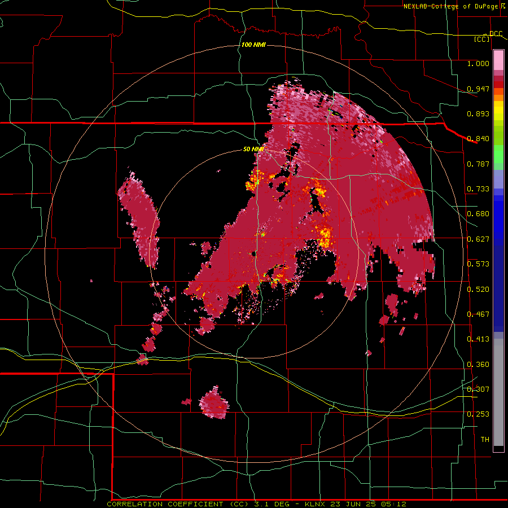Click the 50 NMI range ring label

pos(253,149)
